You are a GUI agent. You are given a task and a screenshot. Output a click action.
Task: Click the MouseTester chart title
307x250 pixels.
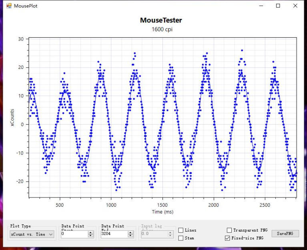tap(161, 20)
